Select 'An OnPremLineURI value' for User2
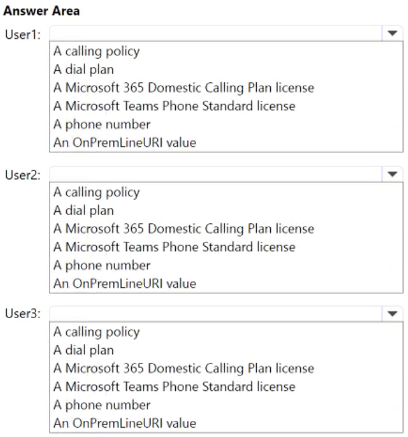The image size is (408, 437). pos(125,283)
